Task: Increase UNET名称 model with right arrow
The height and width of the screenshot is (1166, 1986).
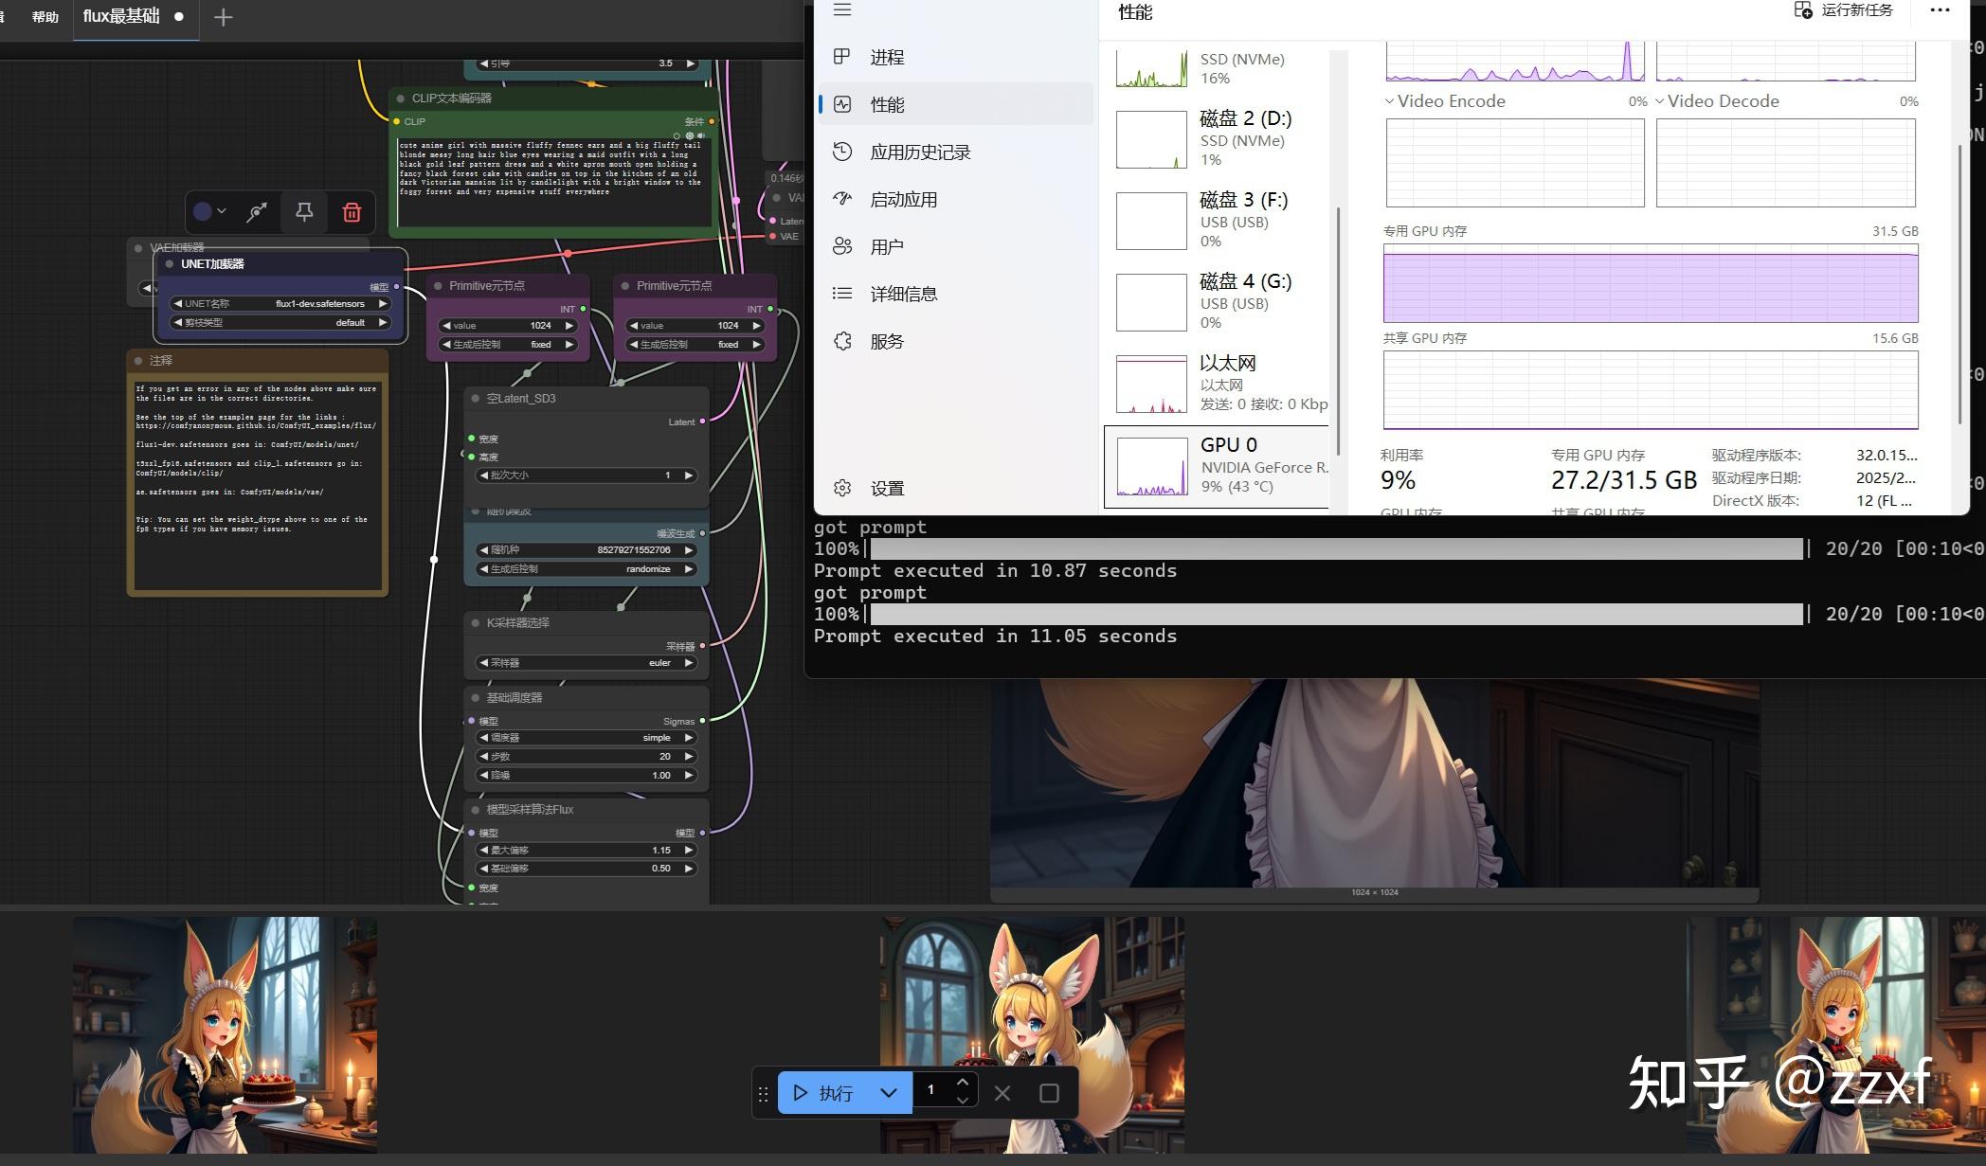Action: [x=383, y=304]
